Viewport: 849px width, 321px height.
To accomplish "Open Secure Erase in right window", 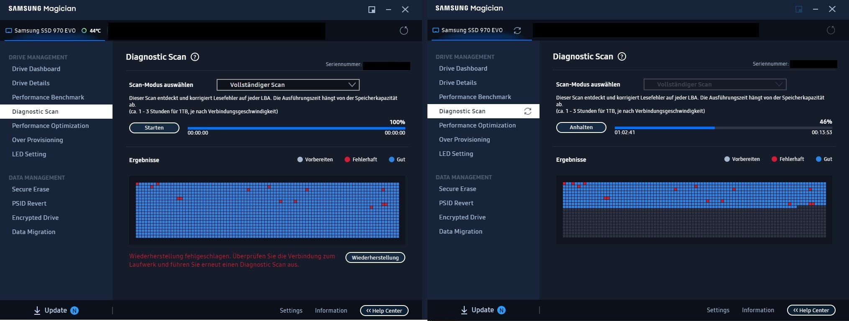I will (x=458, y=189).
